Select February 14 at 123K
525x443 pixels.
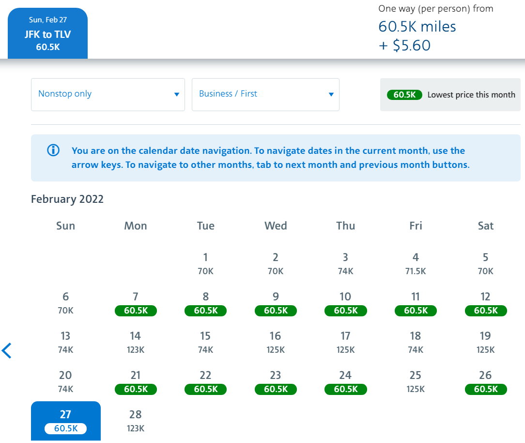pos(136,343)
